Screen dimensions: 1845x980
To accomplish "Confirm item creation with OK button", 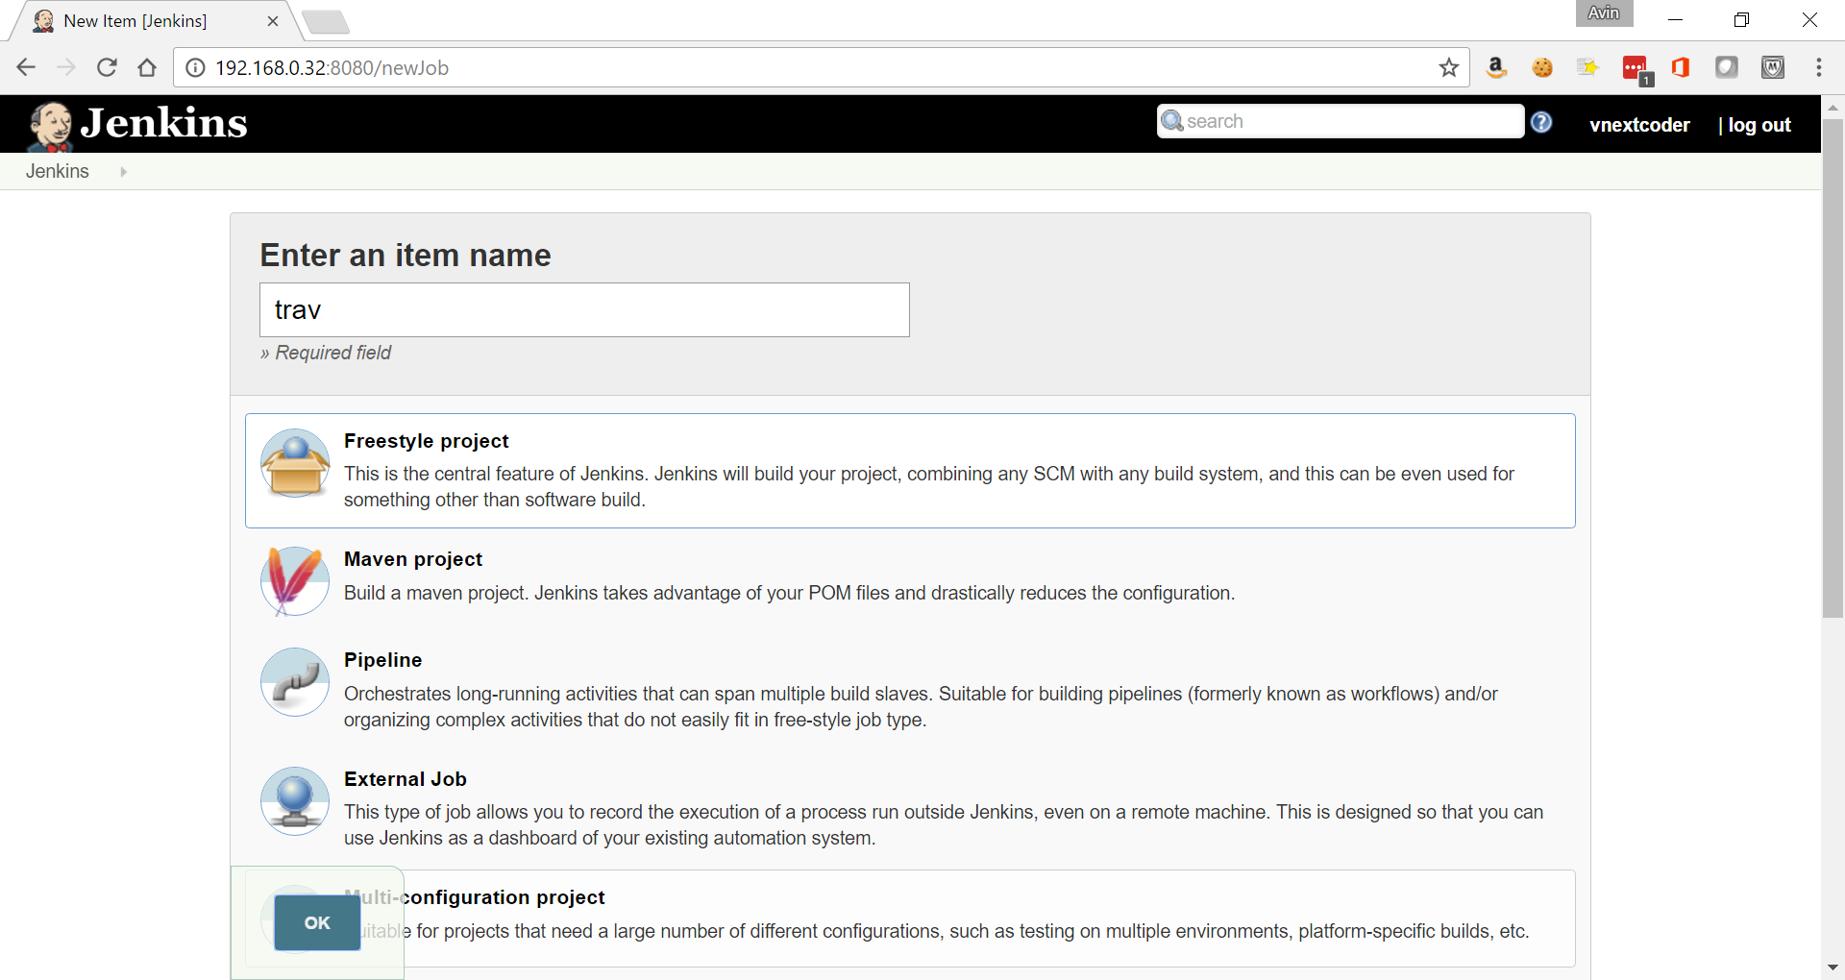I will pyautogui.click(x=317, y=922).
